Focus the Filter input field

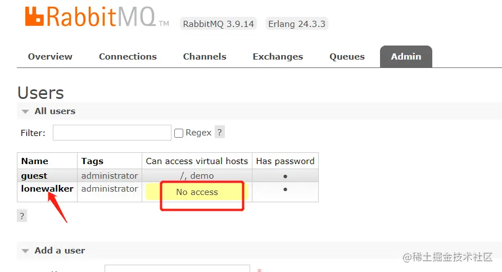point(112,133)
